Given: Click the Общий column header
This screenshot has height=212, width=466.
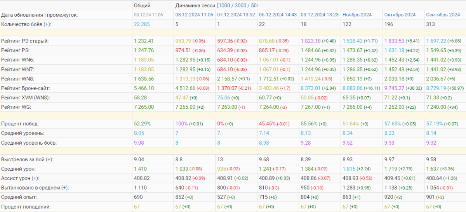Looking at the screenshot, I should [142, 5].
